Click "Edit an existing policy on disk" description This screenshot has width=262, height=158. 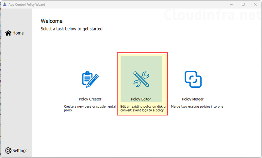[143, 107]
